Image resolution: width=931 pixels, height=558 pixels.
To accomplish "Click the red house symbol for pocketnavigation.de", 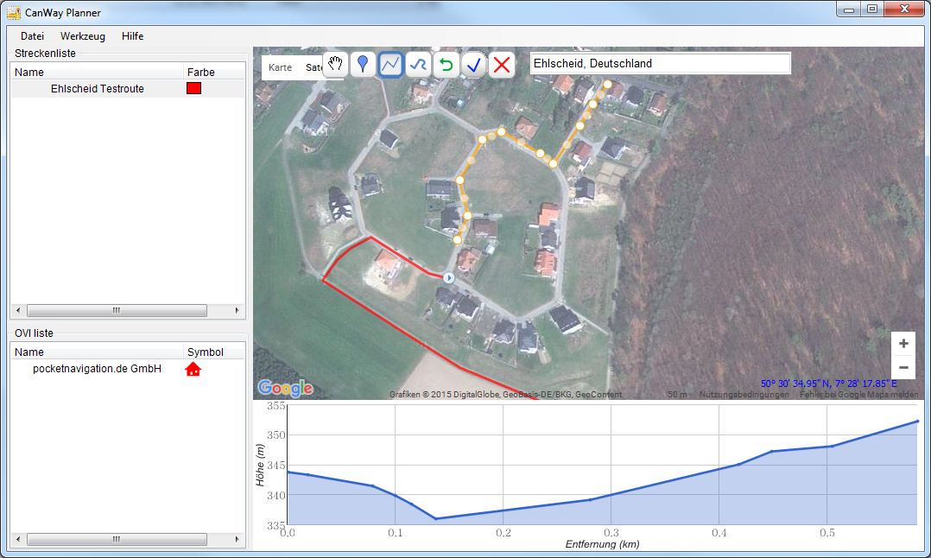I will pos(193,369).
